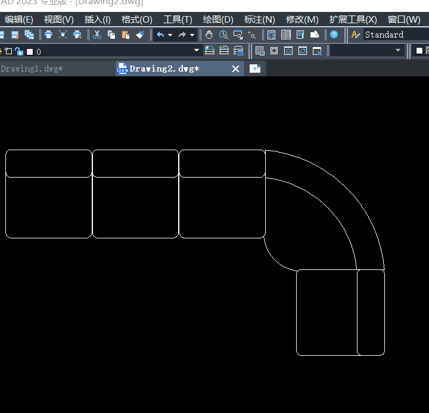Open the Calculator icon
This screenshot has height=413, width=429.
click(272, 35)
